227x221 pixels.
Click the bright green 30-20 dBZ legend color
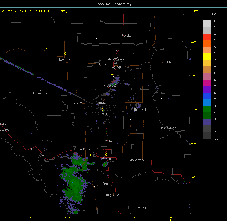(207, 109)
